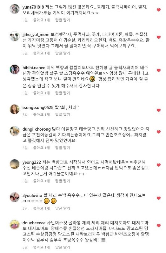Click 답글 달기 below 3youluvno's comment
166x253 pixels.
click(x=63, y=208)
